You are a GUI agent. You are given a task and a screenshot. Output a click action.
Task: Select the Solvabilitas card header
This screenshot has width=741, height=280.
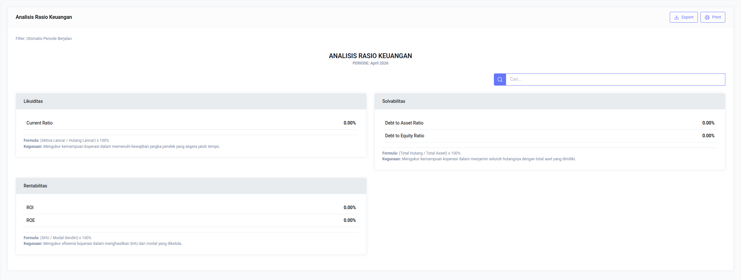[550, 101]
